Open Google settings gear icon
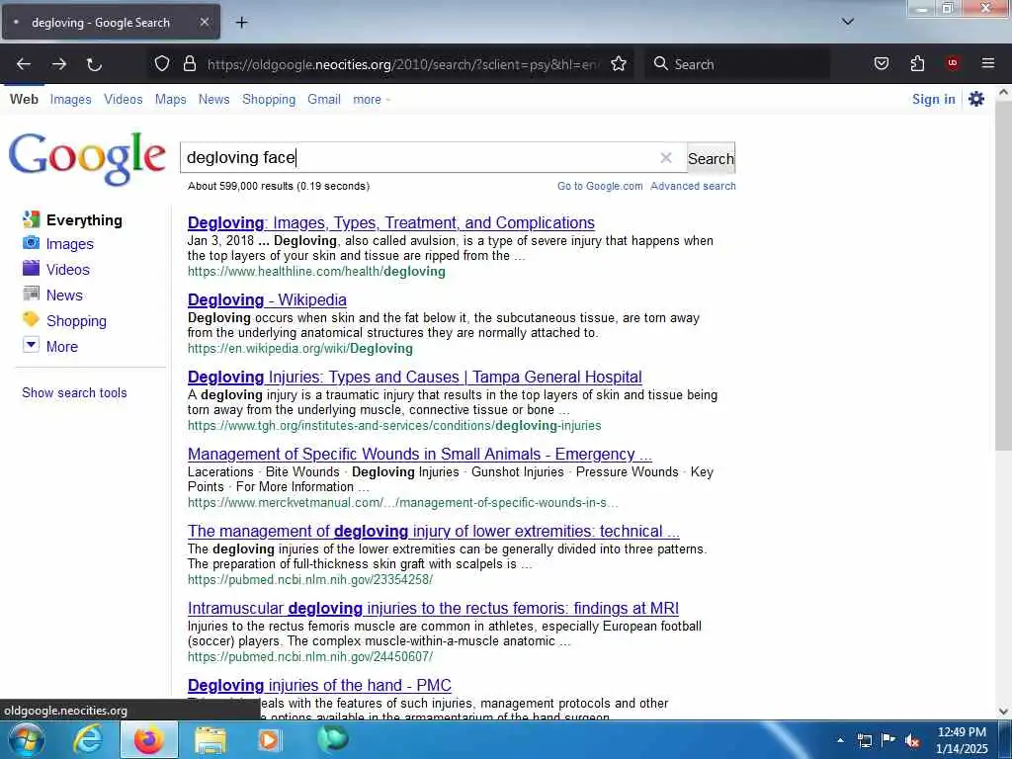This screenshot has height=759, width=1012. click(x=975, y=99)
